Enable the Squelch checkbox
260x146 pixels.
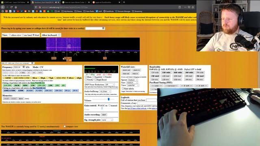click(94, 77)
